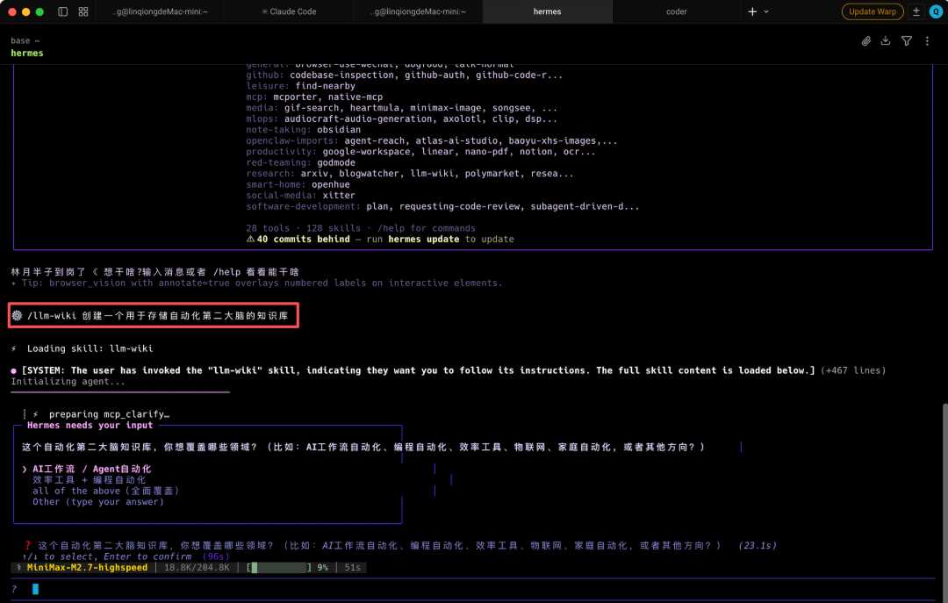Viewport: 948px width, 603px height.
Task: Click the macOS green fullscreen window button
Action: click(x=39, y=11)
